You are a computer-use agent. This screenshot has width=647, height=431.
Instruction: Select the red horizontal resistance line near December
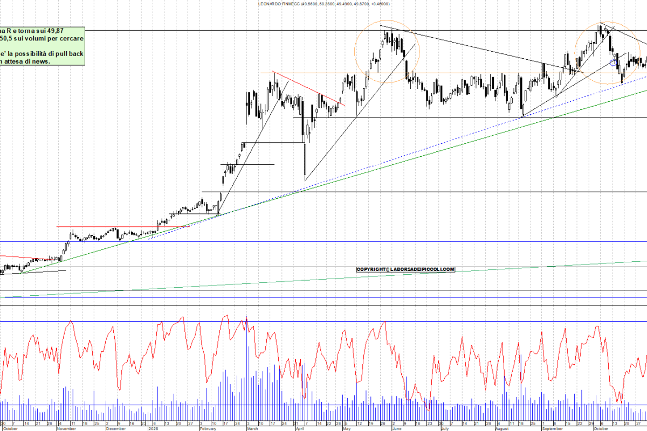pyautogui.click(x=108, y=227)
